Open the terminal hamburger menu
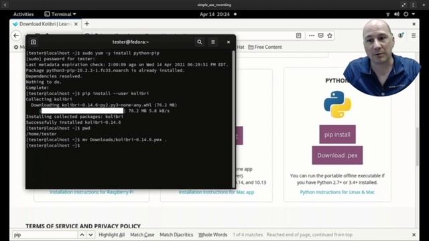 213,42
